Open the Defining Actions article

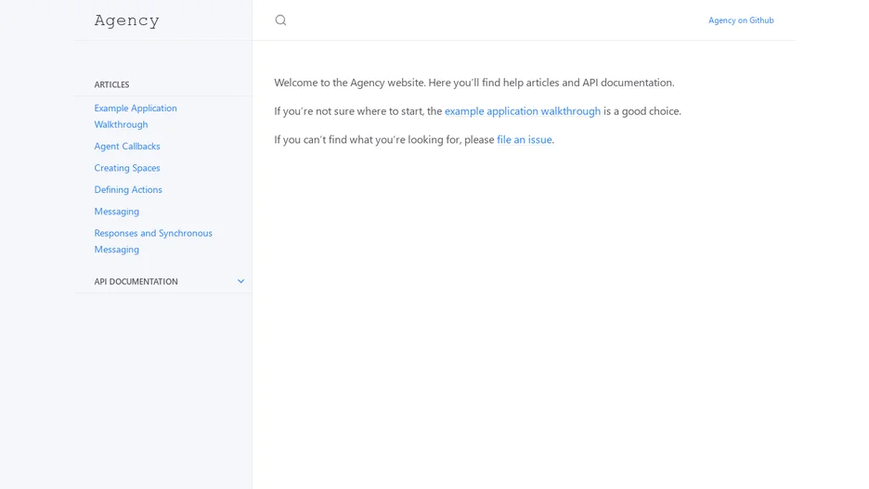coord(128,189)
